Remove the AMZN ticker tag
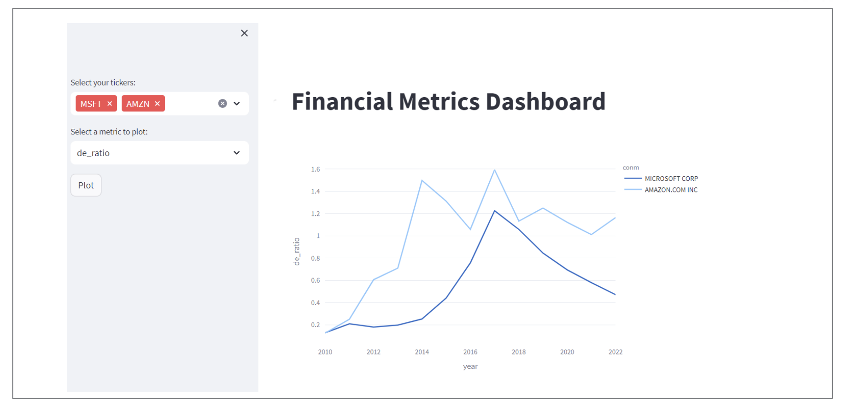The image size is (844, 406). point(157,104)
